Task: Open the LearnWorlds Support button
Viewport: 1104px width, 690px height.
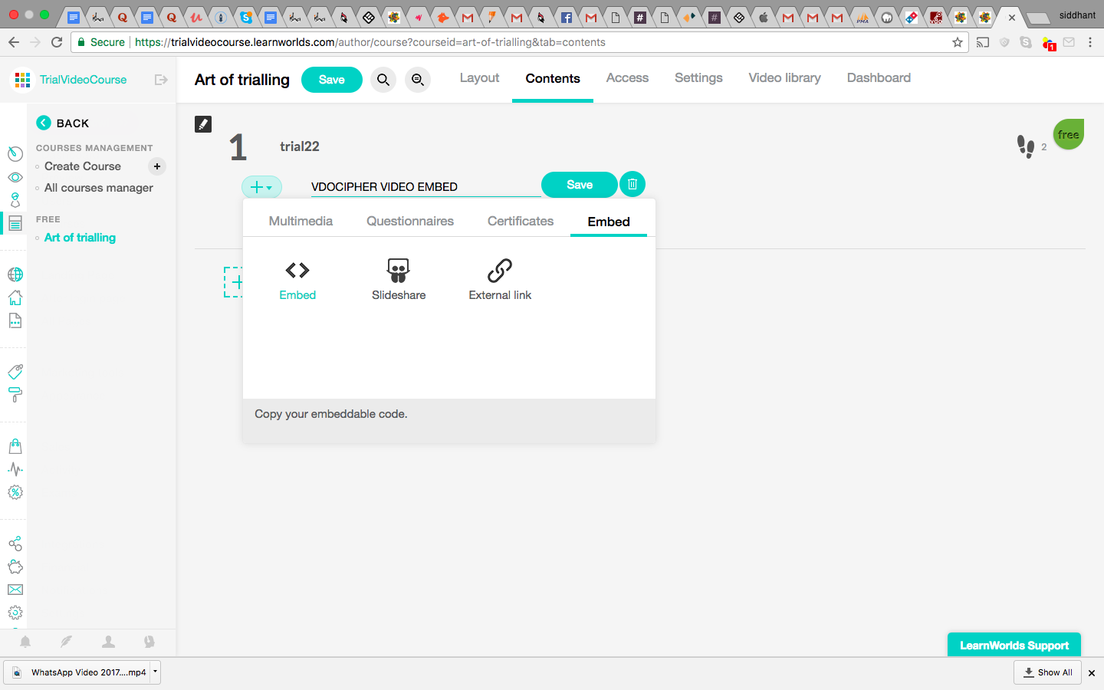Action: (x=1014, y=645)
